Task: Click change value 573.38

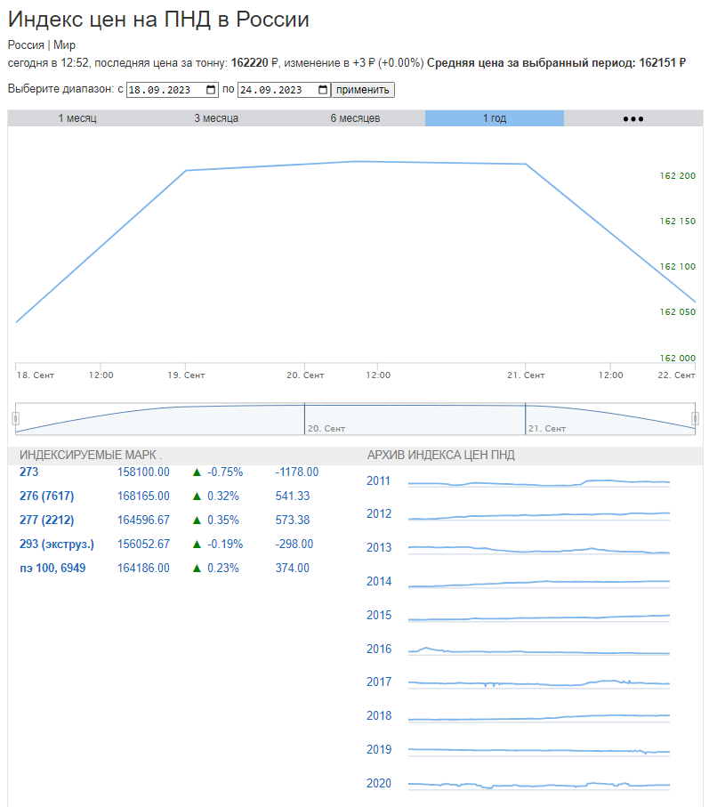Action: 293,520
